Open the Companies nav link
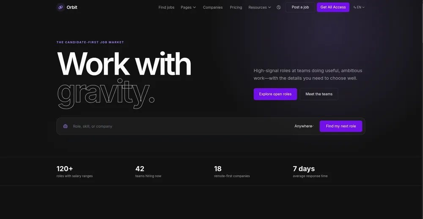The height and width of the screenshot is (219, 423). (213, 7)
